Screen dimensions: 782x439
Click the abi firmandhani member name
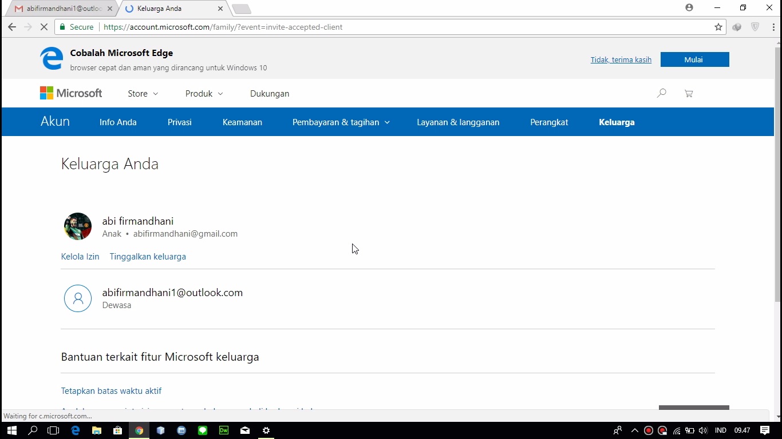pos(138,221)
